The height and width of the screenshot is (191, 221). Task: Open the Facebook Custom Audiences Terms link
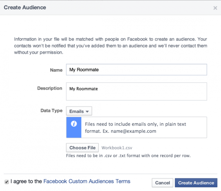[x=87, y=181]
